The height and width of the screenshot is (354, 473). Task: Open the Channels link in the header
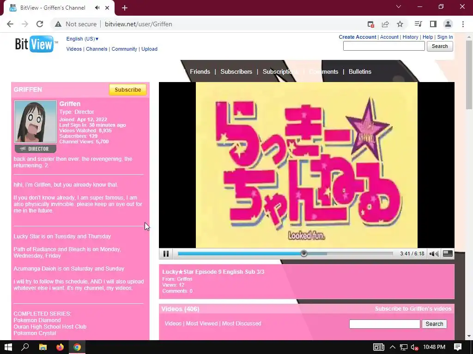point(97,49)
